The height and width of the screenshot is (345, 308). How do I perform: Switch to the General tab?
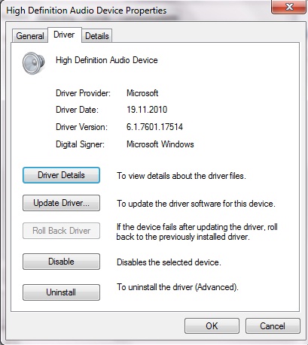tap(30, 36)
